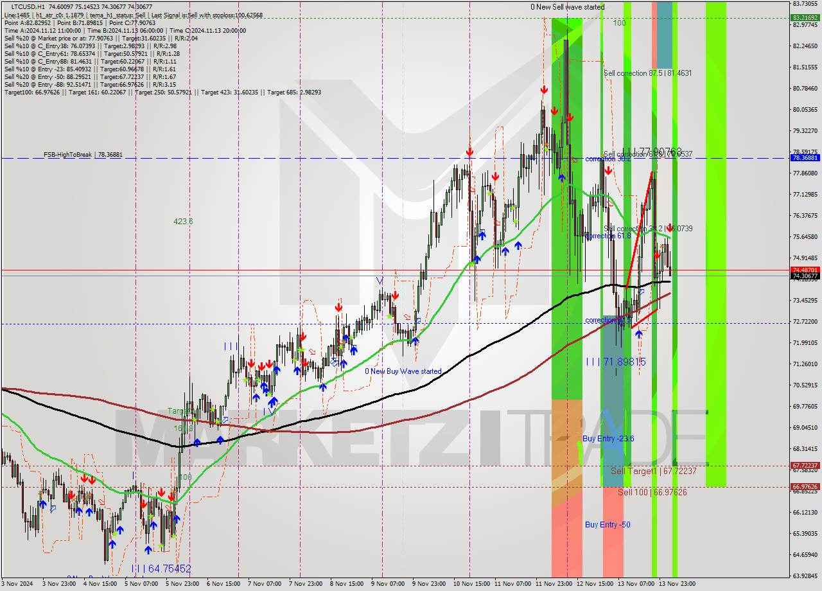The width and height of the screenshot is (822, 591).
Task: Click the 80.05385 price axis value
Action: 805,109
